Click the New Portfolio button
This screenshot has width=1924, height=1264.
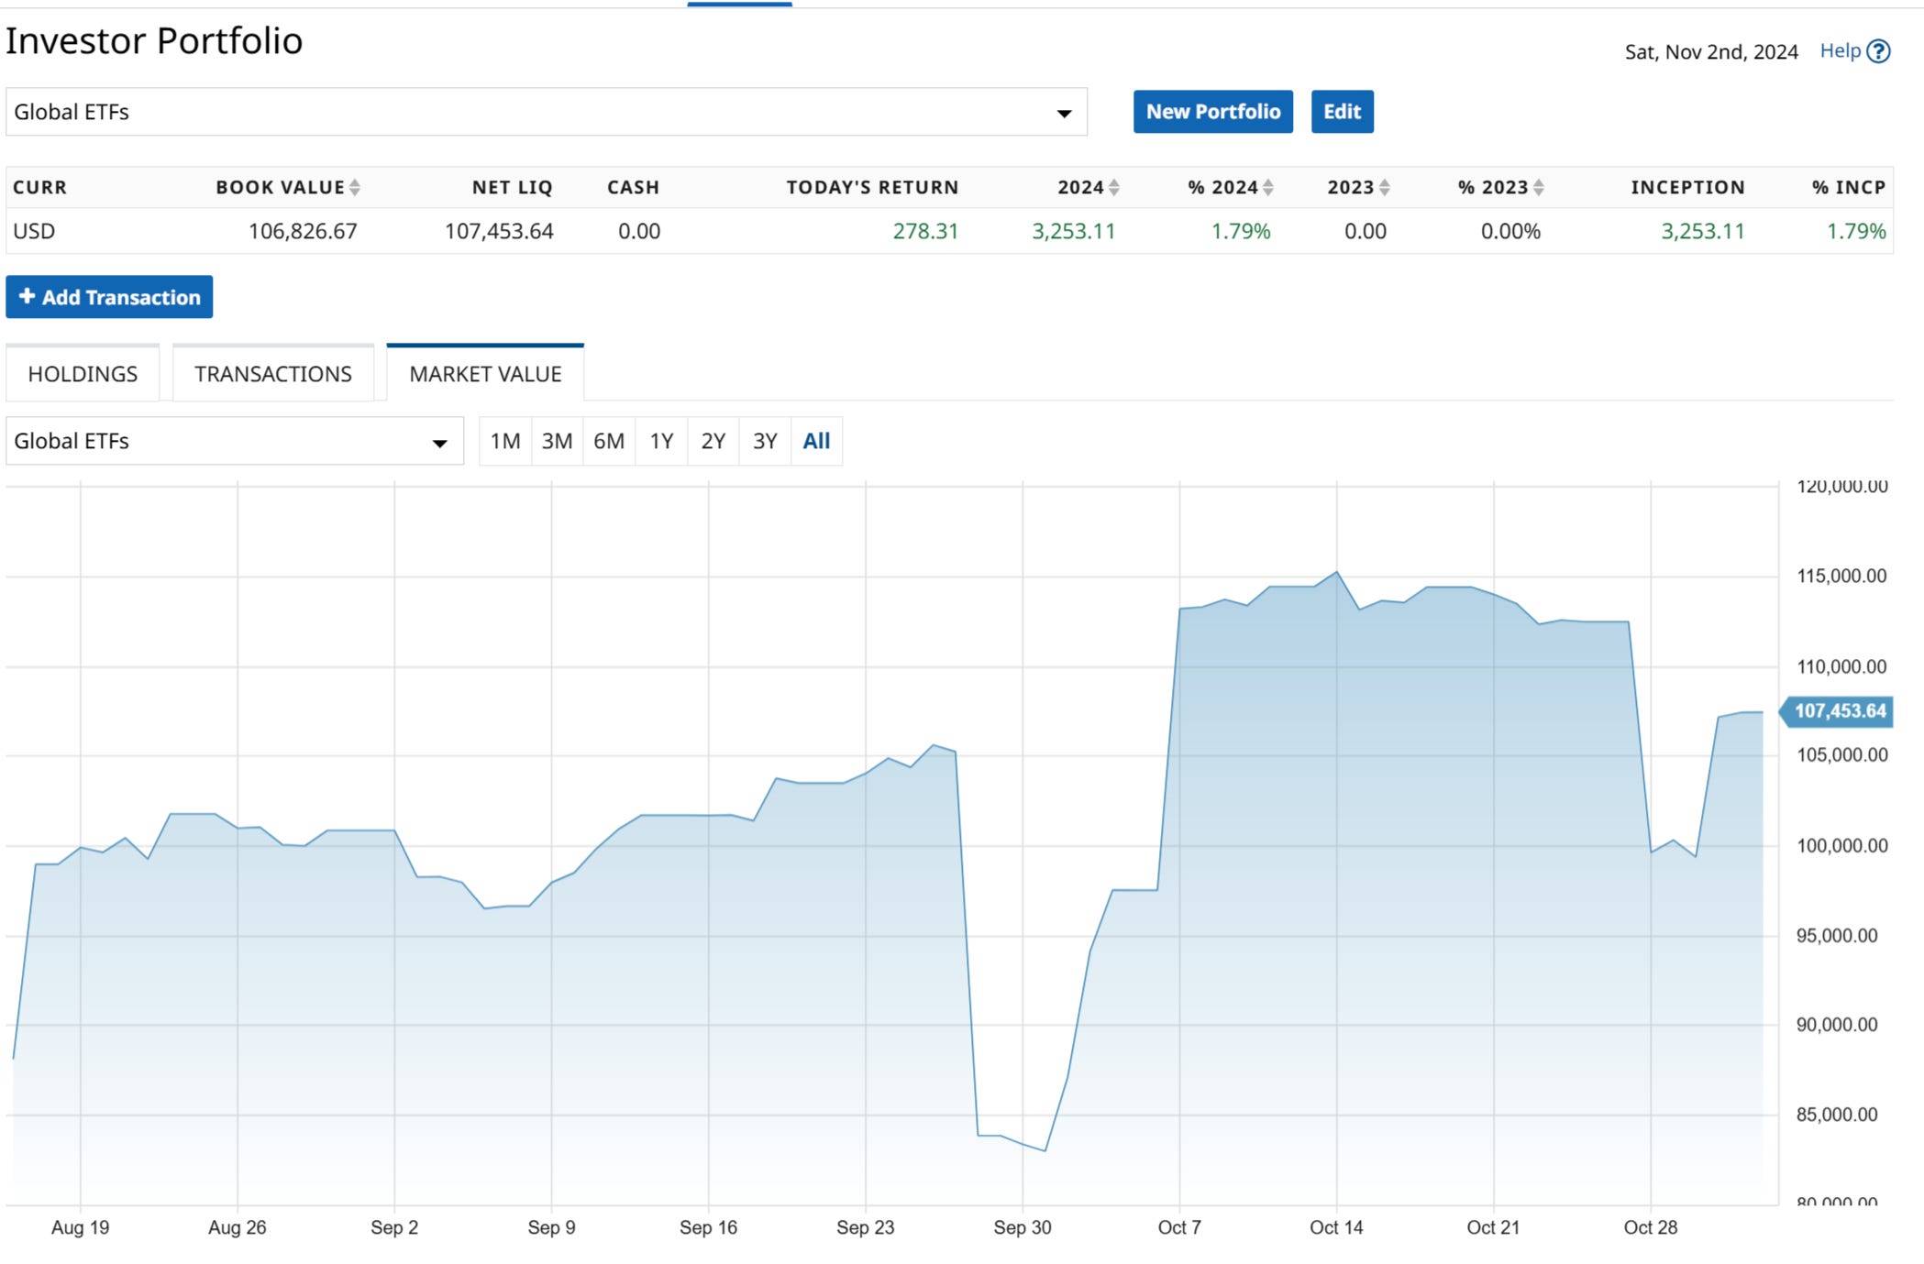point(1212,112)
